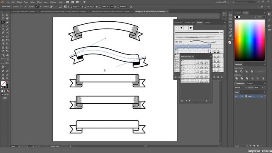Set paint mode to Color in toolbar
The height and width of the screenshot is (153, 272).
[2, 91]
